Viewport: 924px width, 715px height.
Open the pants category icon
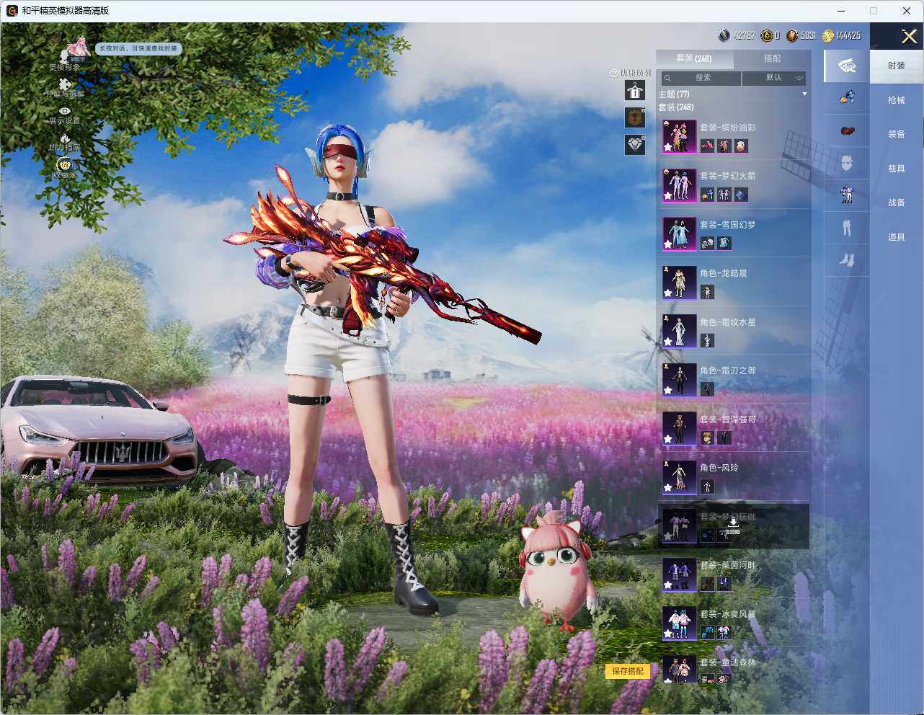pos(847,228)
